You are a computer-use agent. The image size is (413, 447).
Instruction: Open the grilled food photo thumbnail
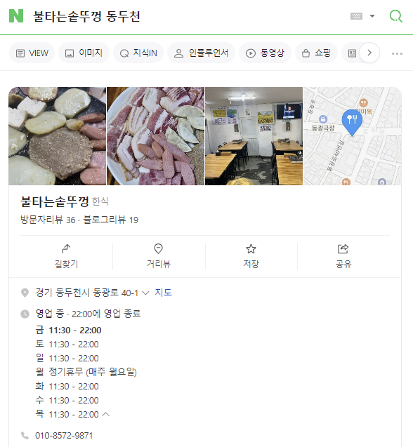click(58, 136)
